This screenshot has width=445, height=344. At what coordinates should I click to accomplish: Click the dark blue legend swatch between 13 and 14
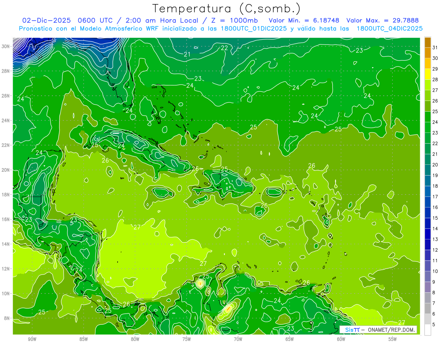[428, 234]
